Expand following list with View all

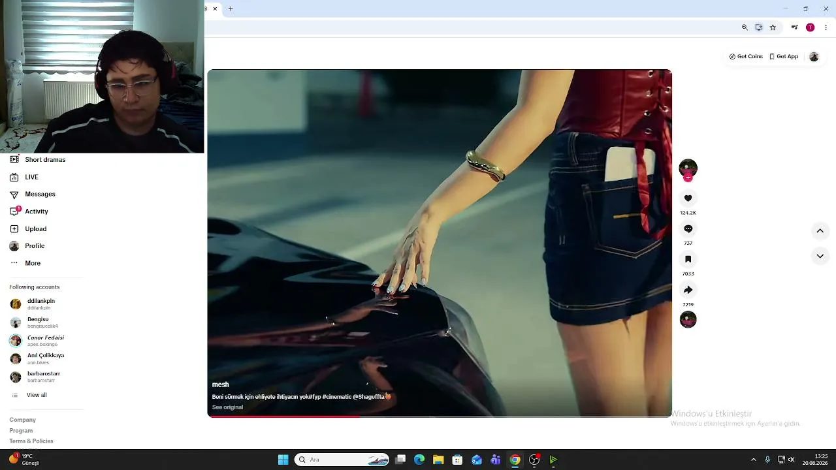coord(29,395)
